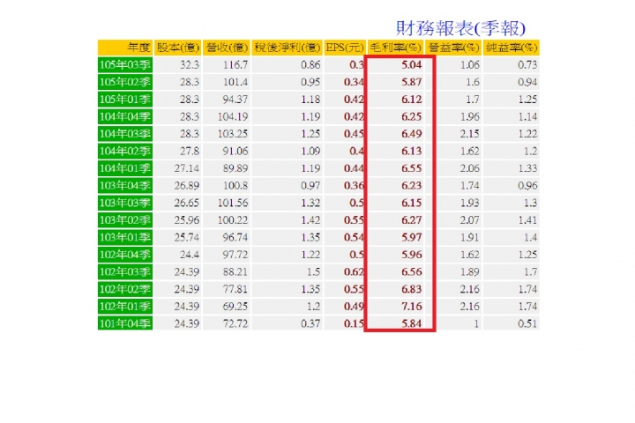Select the 101年04季 row label
Viewport: 635px width, 423px height.
(x=125, y=323)
